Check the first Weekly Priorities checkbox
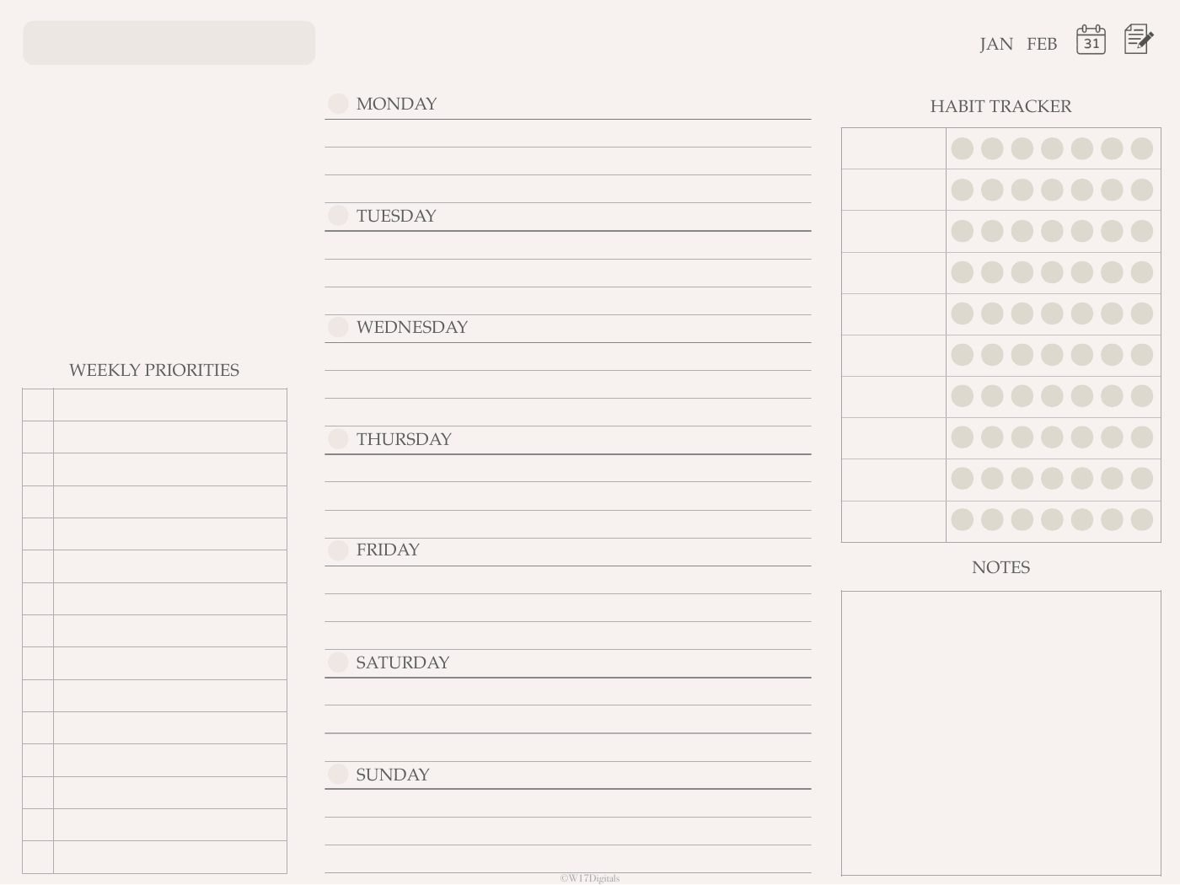Image resolution: width=1180 pixels, height=885 pixels. (x=38, y=405)
